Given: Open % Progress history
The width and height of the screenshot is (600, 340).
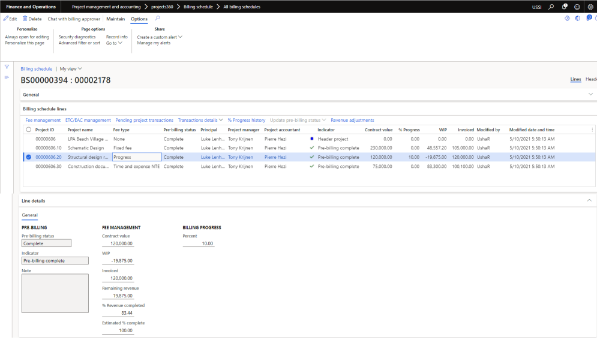Looking at the screenshot, I should (246, 120).
